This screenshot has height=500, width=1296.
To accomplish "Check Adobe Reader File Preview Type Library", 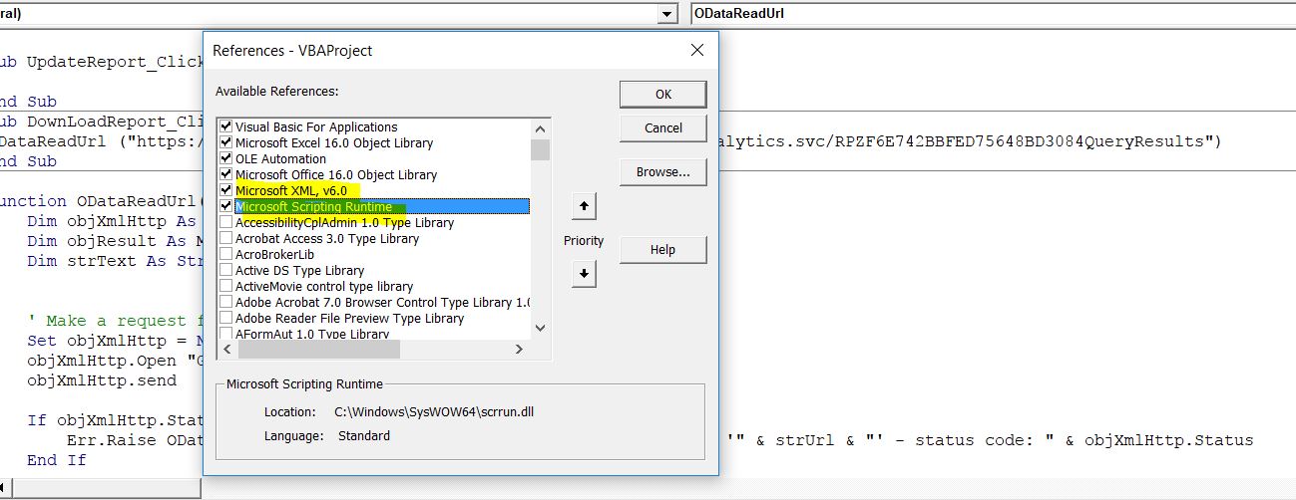I will tap(225, 318).
